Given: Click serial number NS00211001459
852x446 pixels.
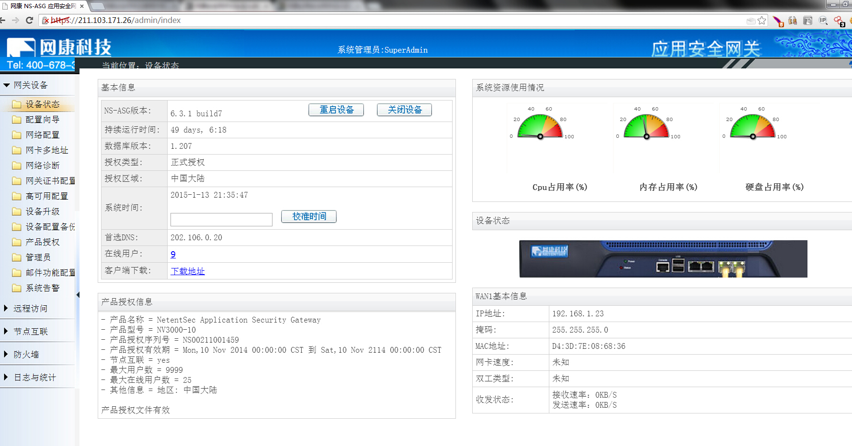Looking at the screenshot, I should point(211,340).
